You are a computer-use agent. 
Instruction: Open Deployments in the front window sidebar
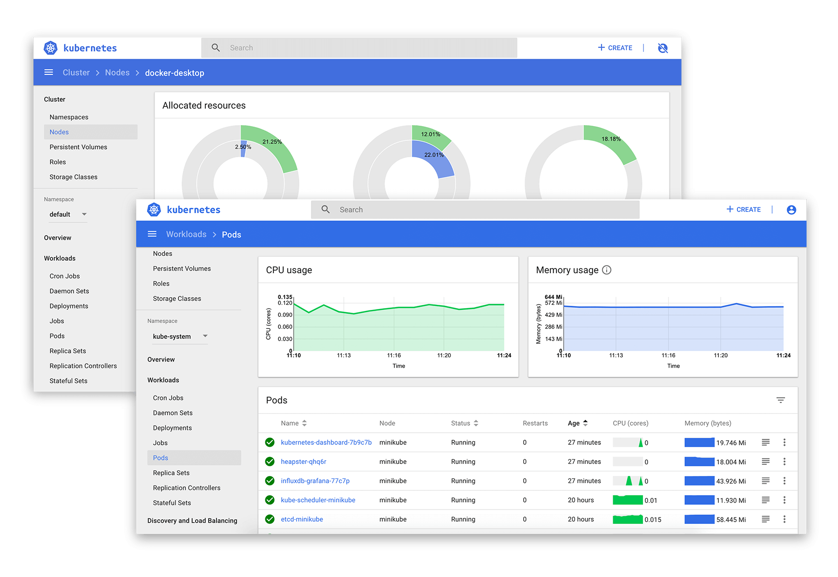click(x=172, y=428)
